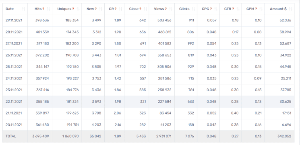
Task: Click CTR value 0.40
Action: click(235, 113)
